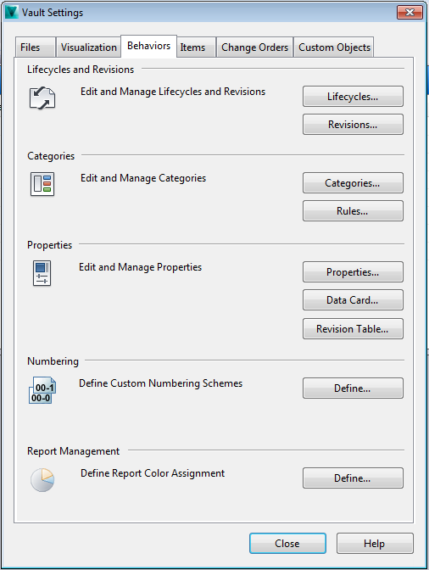Image resolution: width=429 pixels, height=570 pixels.
Task: Open the Lifecycles dialog
Action: point(353,97)
